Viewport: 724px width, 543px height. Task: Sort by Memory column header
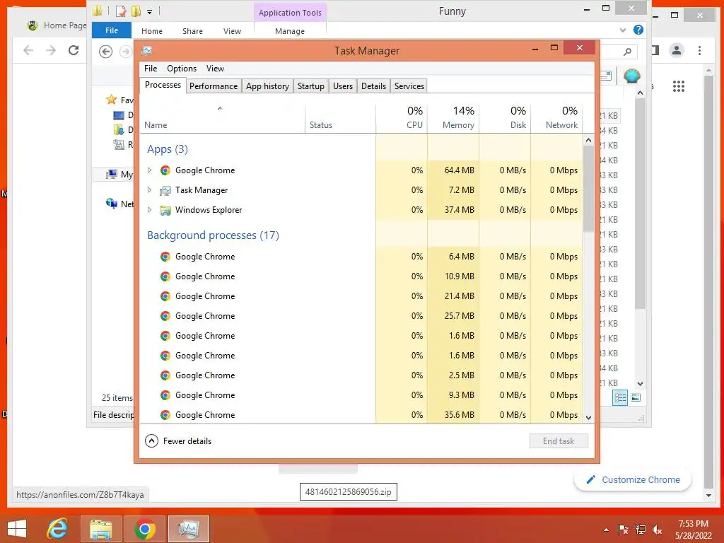453,118
